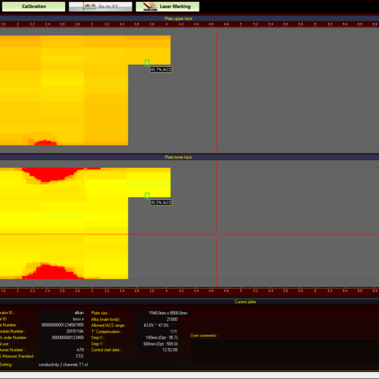The image size is (379, 379).
Task: Click the field showing boss x
Action: (x=61, y=319)
